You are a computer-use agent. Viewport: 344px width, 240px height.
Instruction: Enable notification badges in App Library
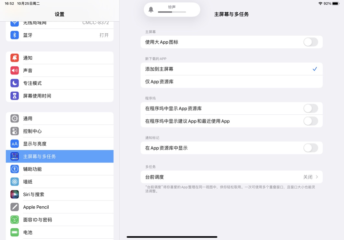click(310, 148)
